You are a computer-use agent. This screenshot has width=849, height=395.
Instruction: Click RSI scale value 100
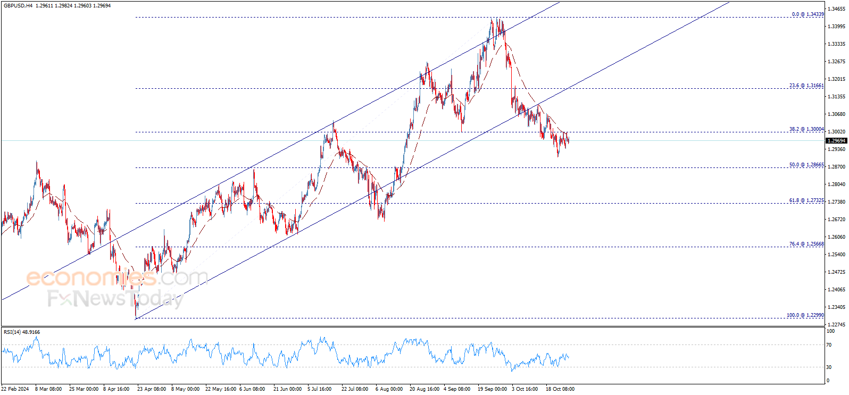[x=830, y=331]
